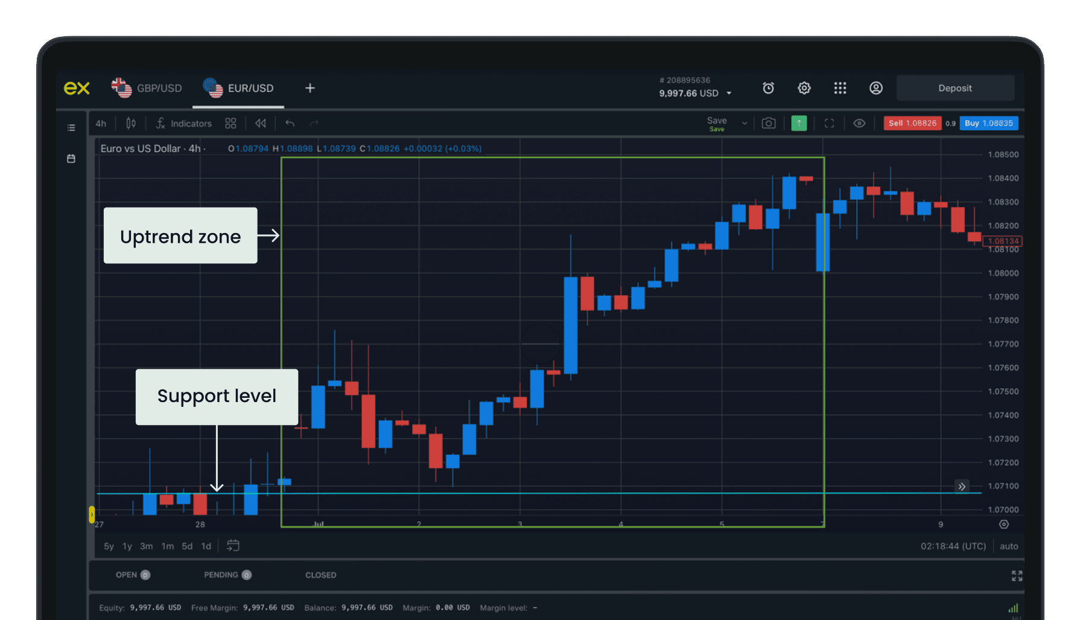Click the Sell 1.08826 button
This screenshot has height=620, width=1077.
click(x=912, y=123)
